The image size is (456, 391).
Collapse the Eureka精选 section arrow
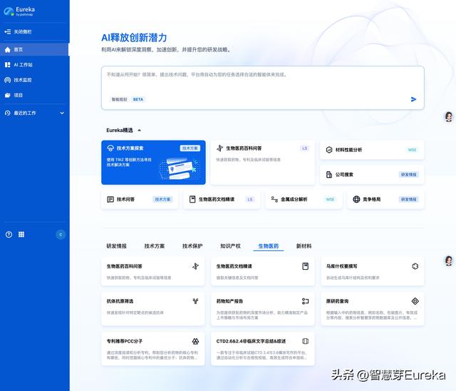140,130
